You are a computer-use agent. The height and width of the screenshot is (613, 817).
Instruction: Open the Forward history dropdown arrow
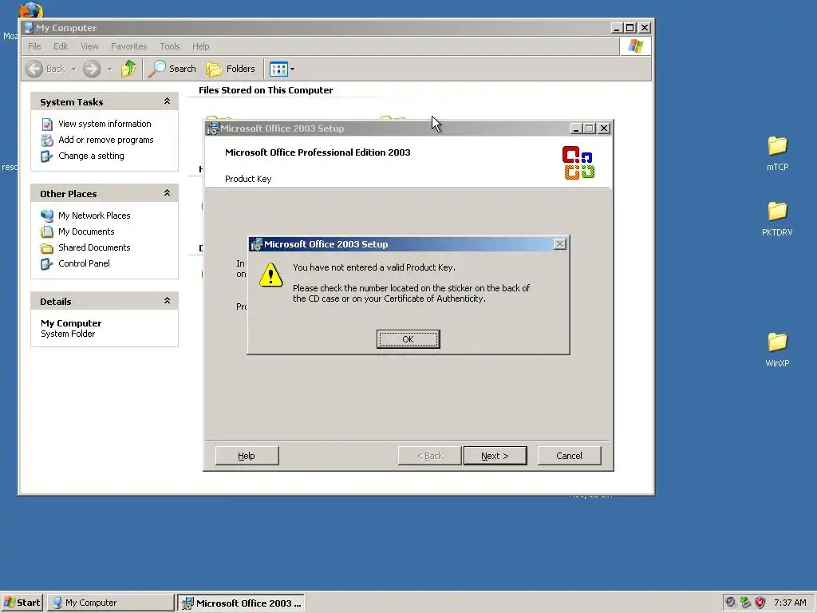click(x=109, y=69)
